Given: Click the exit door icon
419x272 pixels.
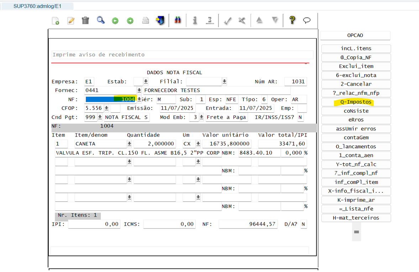Looking at the screenshot, I should [x=160, y=20].
